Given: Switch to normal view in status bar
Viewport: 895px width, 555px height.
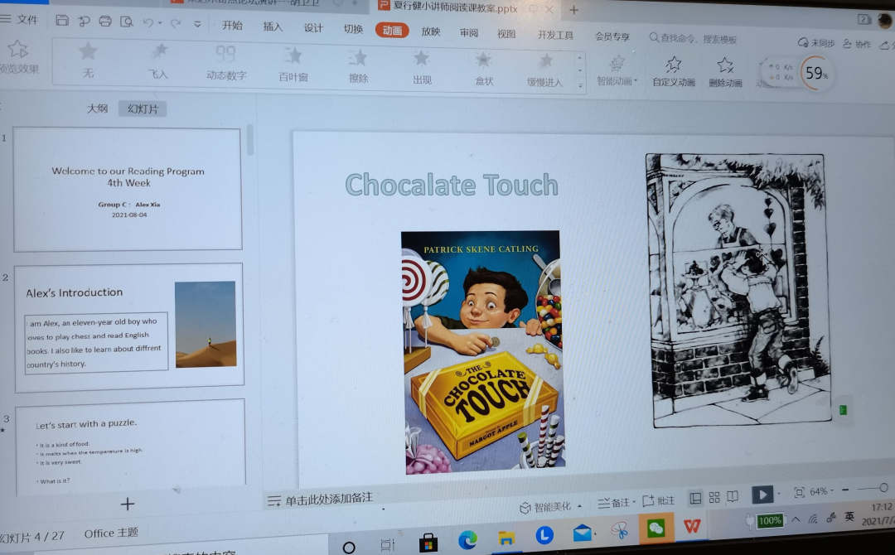Looking at the screenshot, I should (x=695, y=499).
